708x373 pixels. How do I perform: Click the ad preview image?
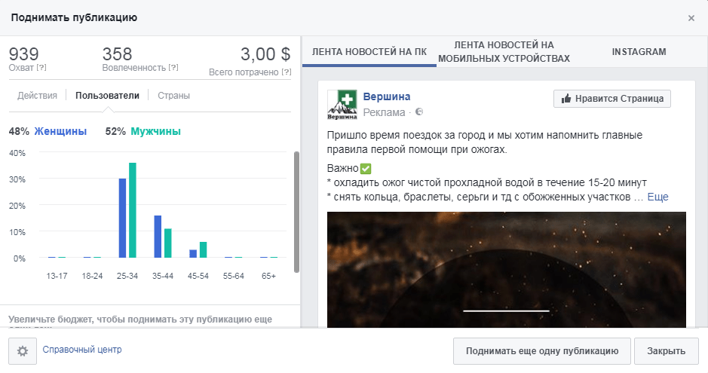[x=506, y=270]
